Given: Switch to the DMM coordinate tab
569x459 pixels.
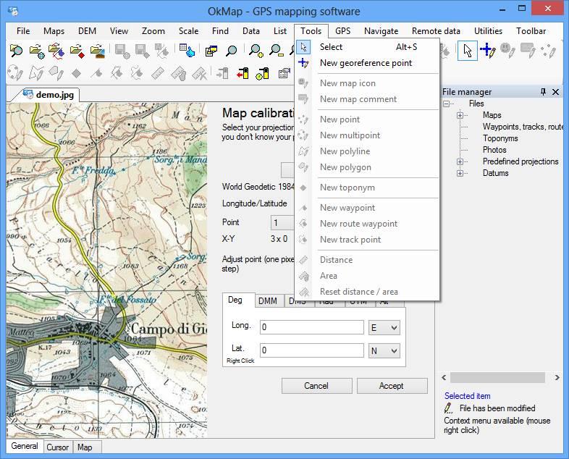Looking at the screenshot, I should click(268, 302).
